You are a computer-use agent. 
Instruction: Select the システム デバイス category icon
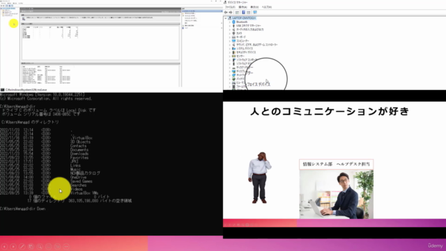click(234, 49)
